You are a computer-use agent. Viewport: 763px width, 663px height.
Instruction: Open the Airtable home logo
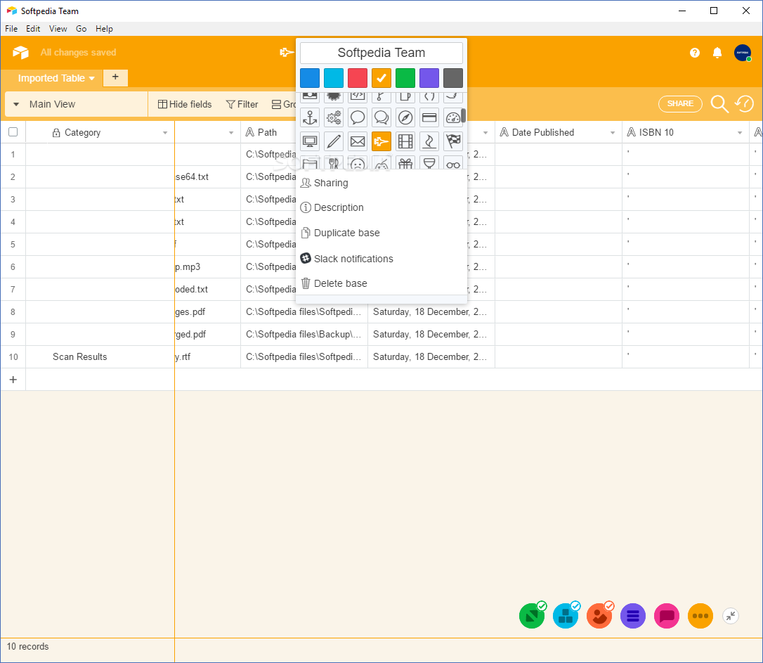tap(20, 52)
